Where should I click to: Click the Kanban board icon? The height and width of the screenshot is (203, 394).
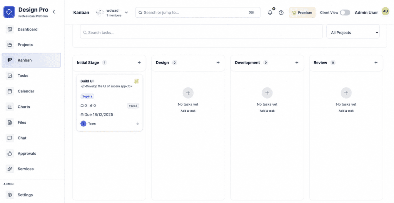pos(10,60)
